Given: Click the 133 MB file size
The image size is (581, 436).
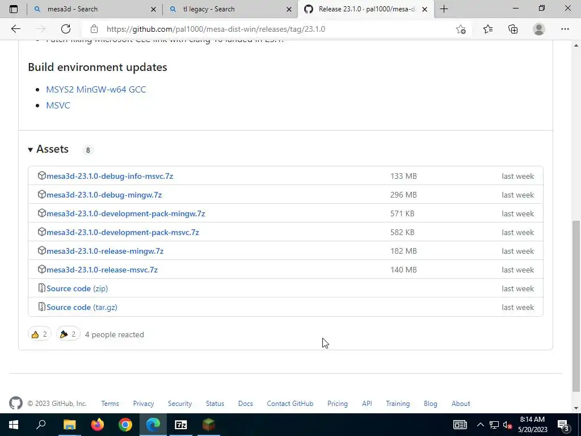Looking at the screenshot, I should [403, 176].
